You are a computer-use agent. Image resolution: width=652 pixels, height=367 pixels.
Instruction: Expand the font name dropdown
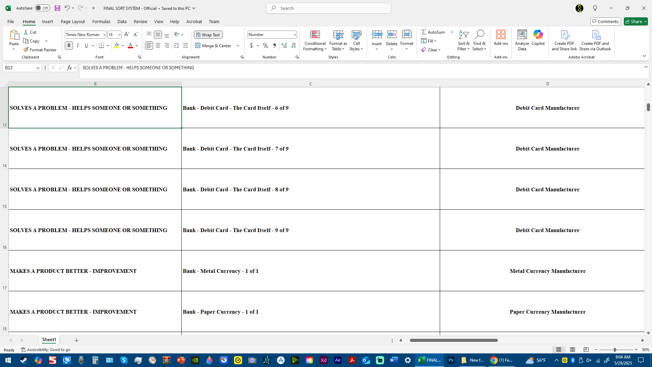click(104, 35)
